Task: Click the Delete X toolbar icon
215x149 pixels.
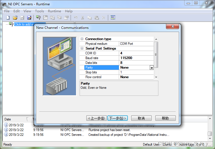Action: coord(104,18)
